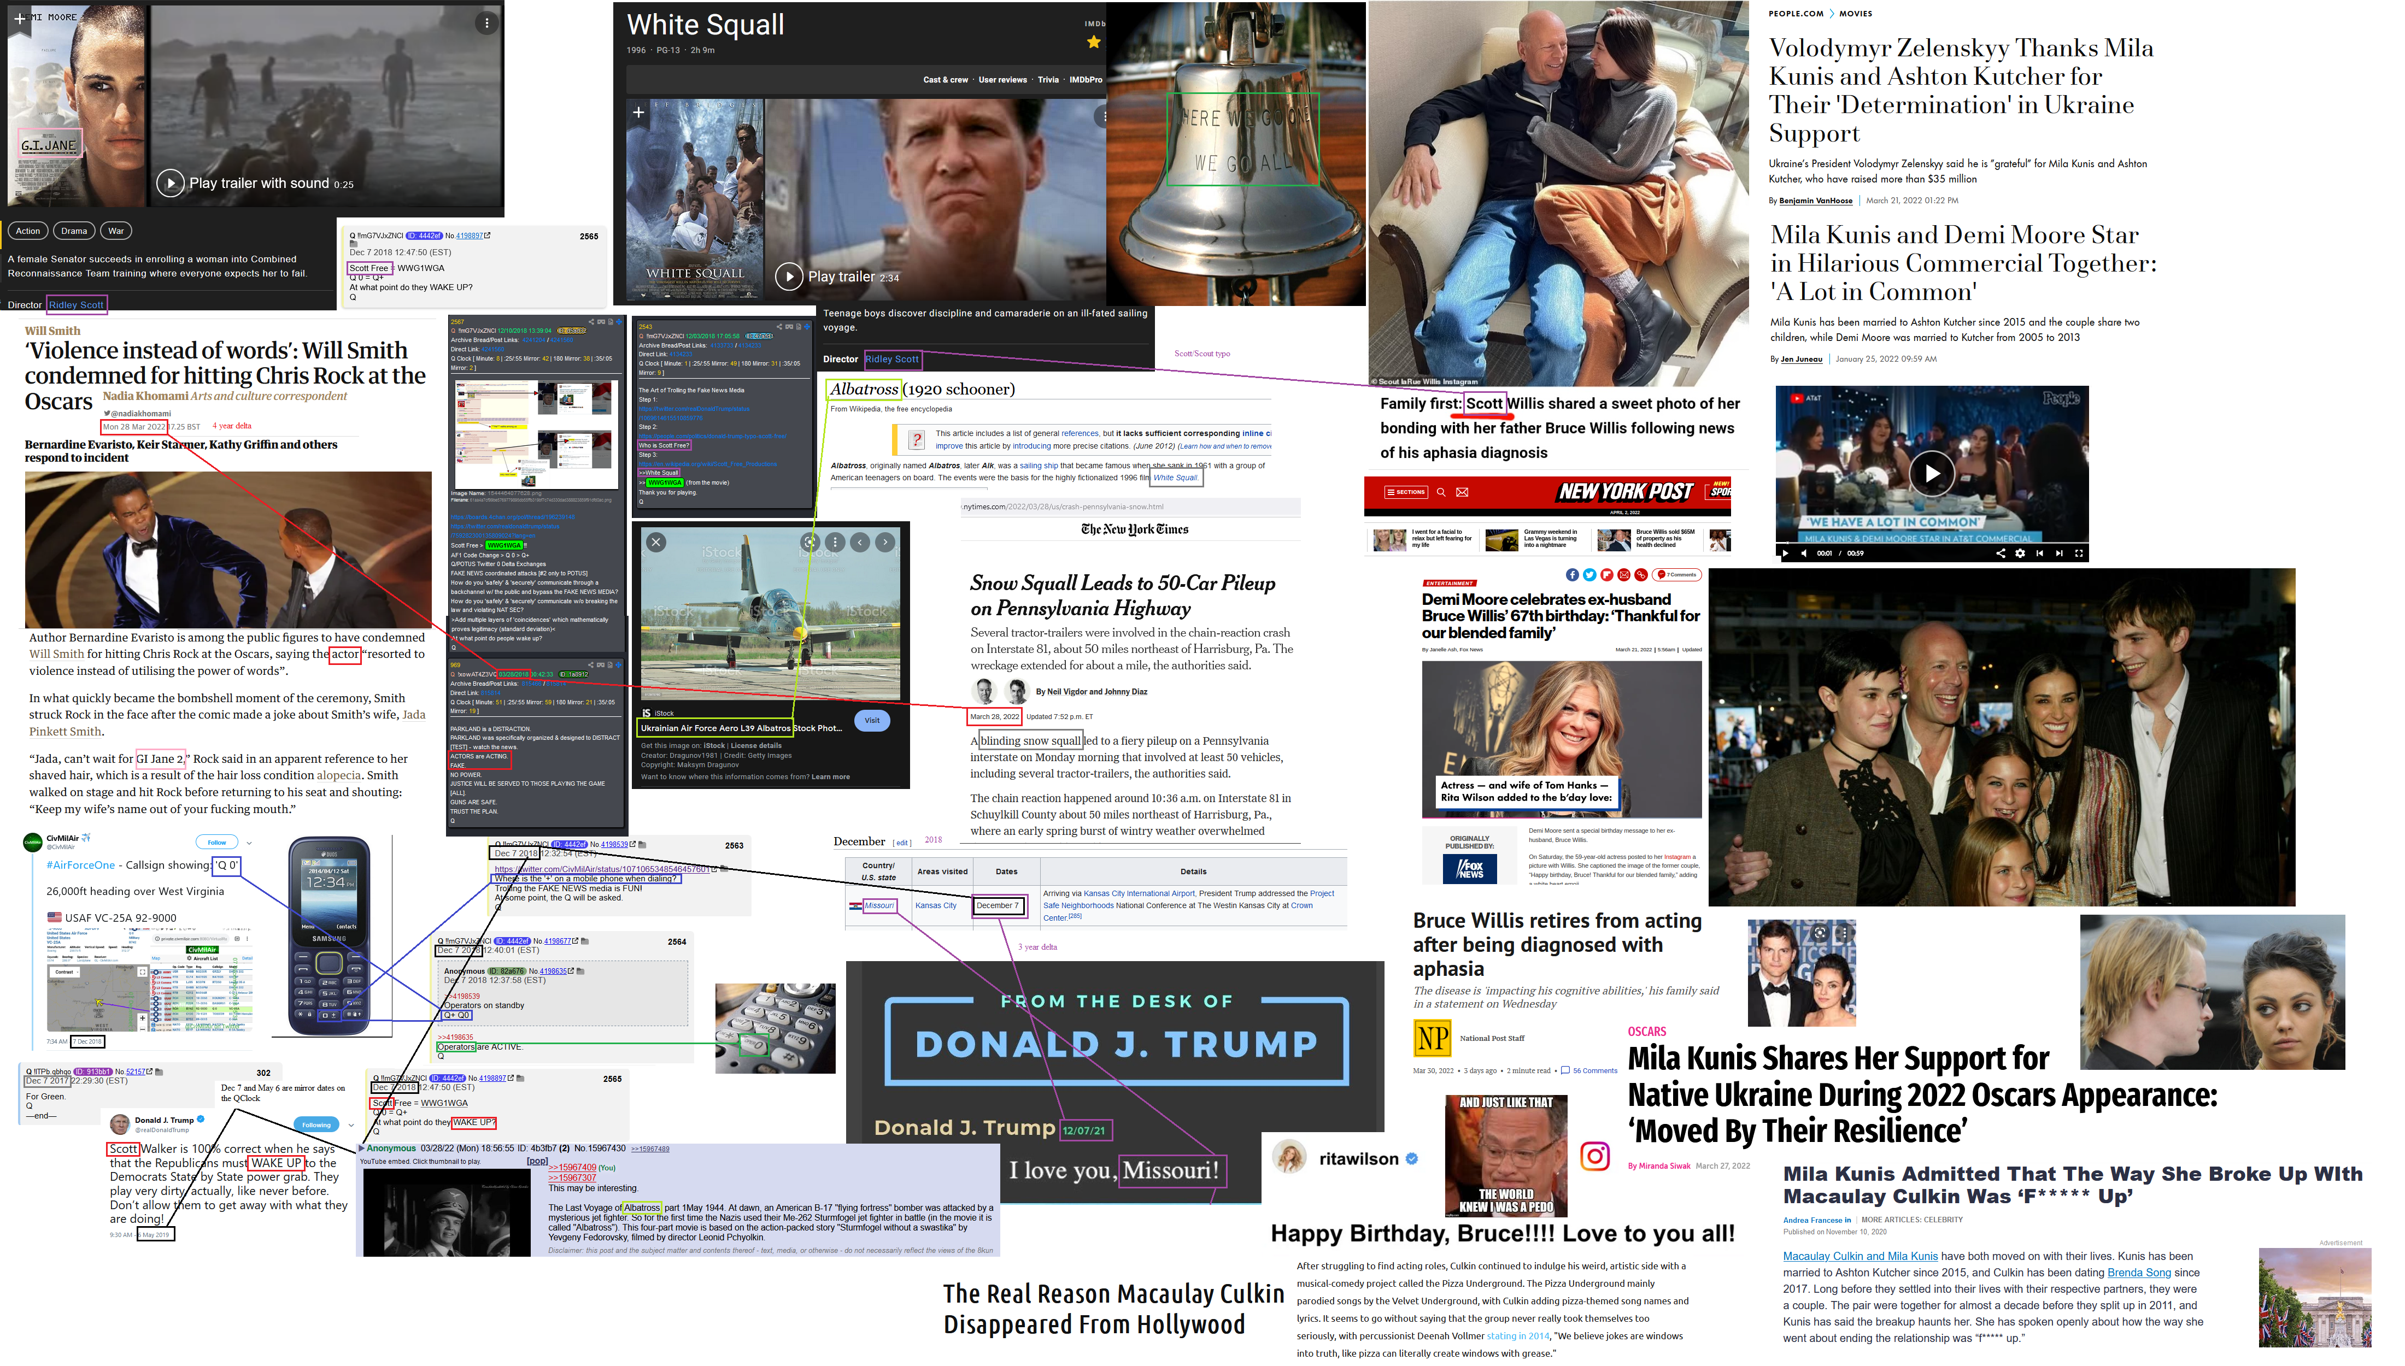2405x1366 pixels.
Task: Go to next image in preview
Action: [x=885, y=542]
